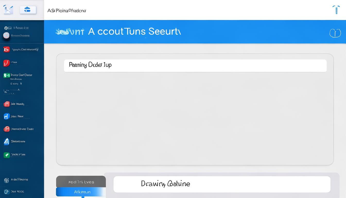Click the red slash sidebar icon
The height and width of the screenshot is (198, 346).
tap(6, 63)
